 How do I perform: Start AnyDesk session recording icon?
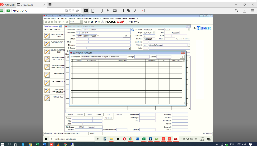pyautogui.click(x=143, y=11)
